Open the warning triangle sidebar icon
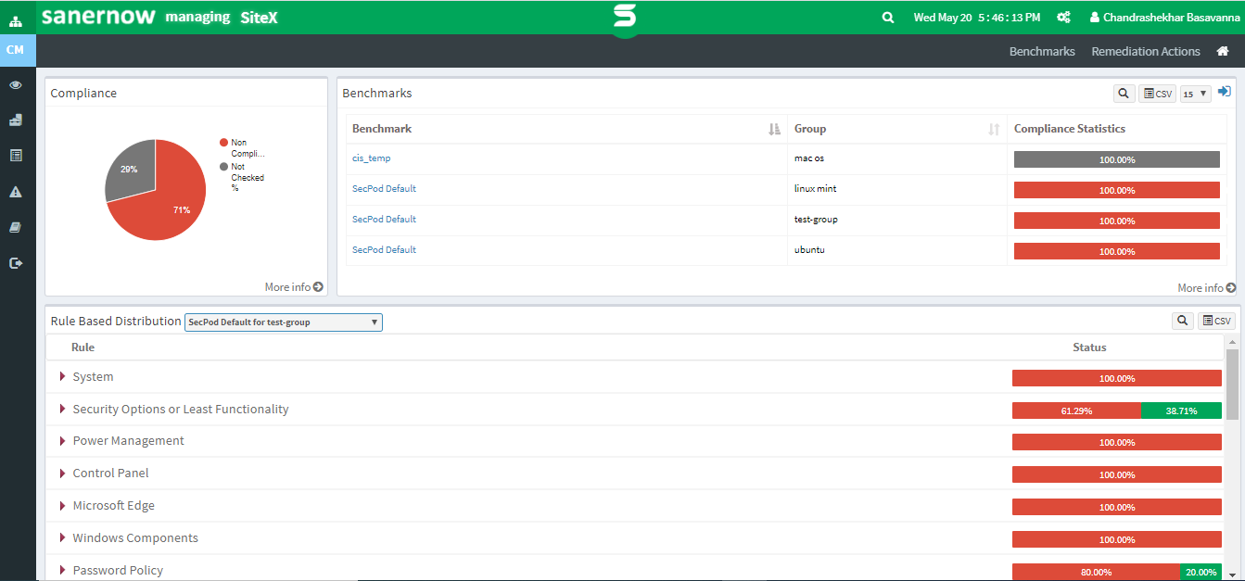1245x581 pixels. click(x=16, y=192)
